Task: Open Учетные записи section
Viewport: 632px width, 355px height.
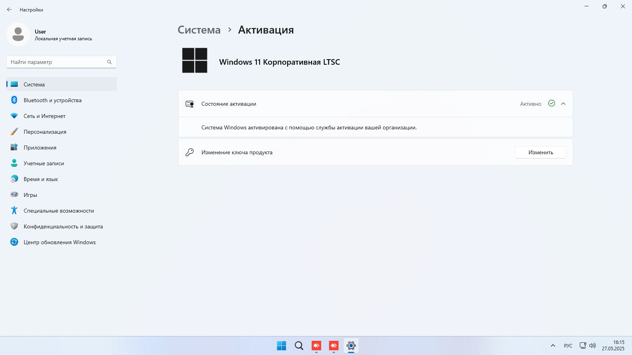Action: pyautogui.click(x=62, y=163)
